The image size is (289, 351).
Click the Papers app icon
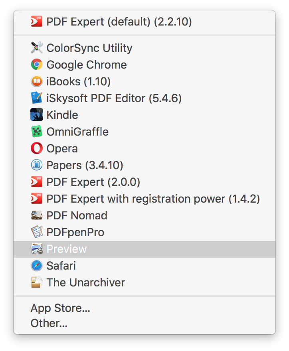[36, 165]
